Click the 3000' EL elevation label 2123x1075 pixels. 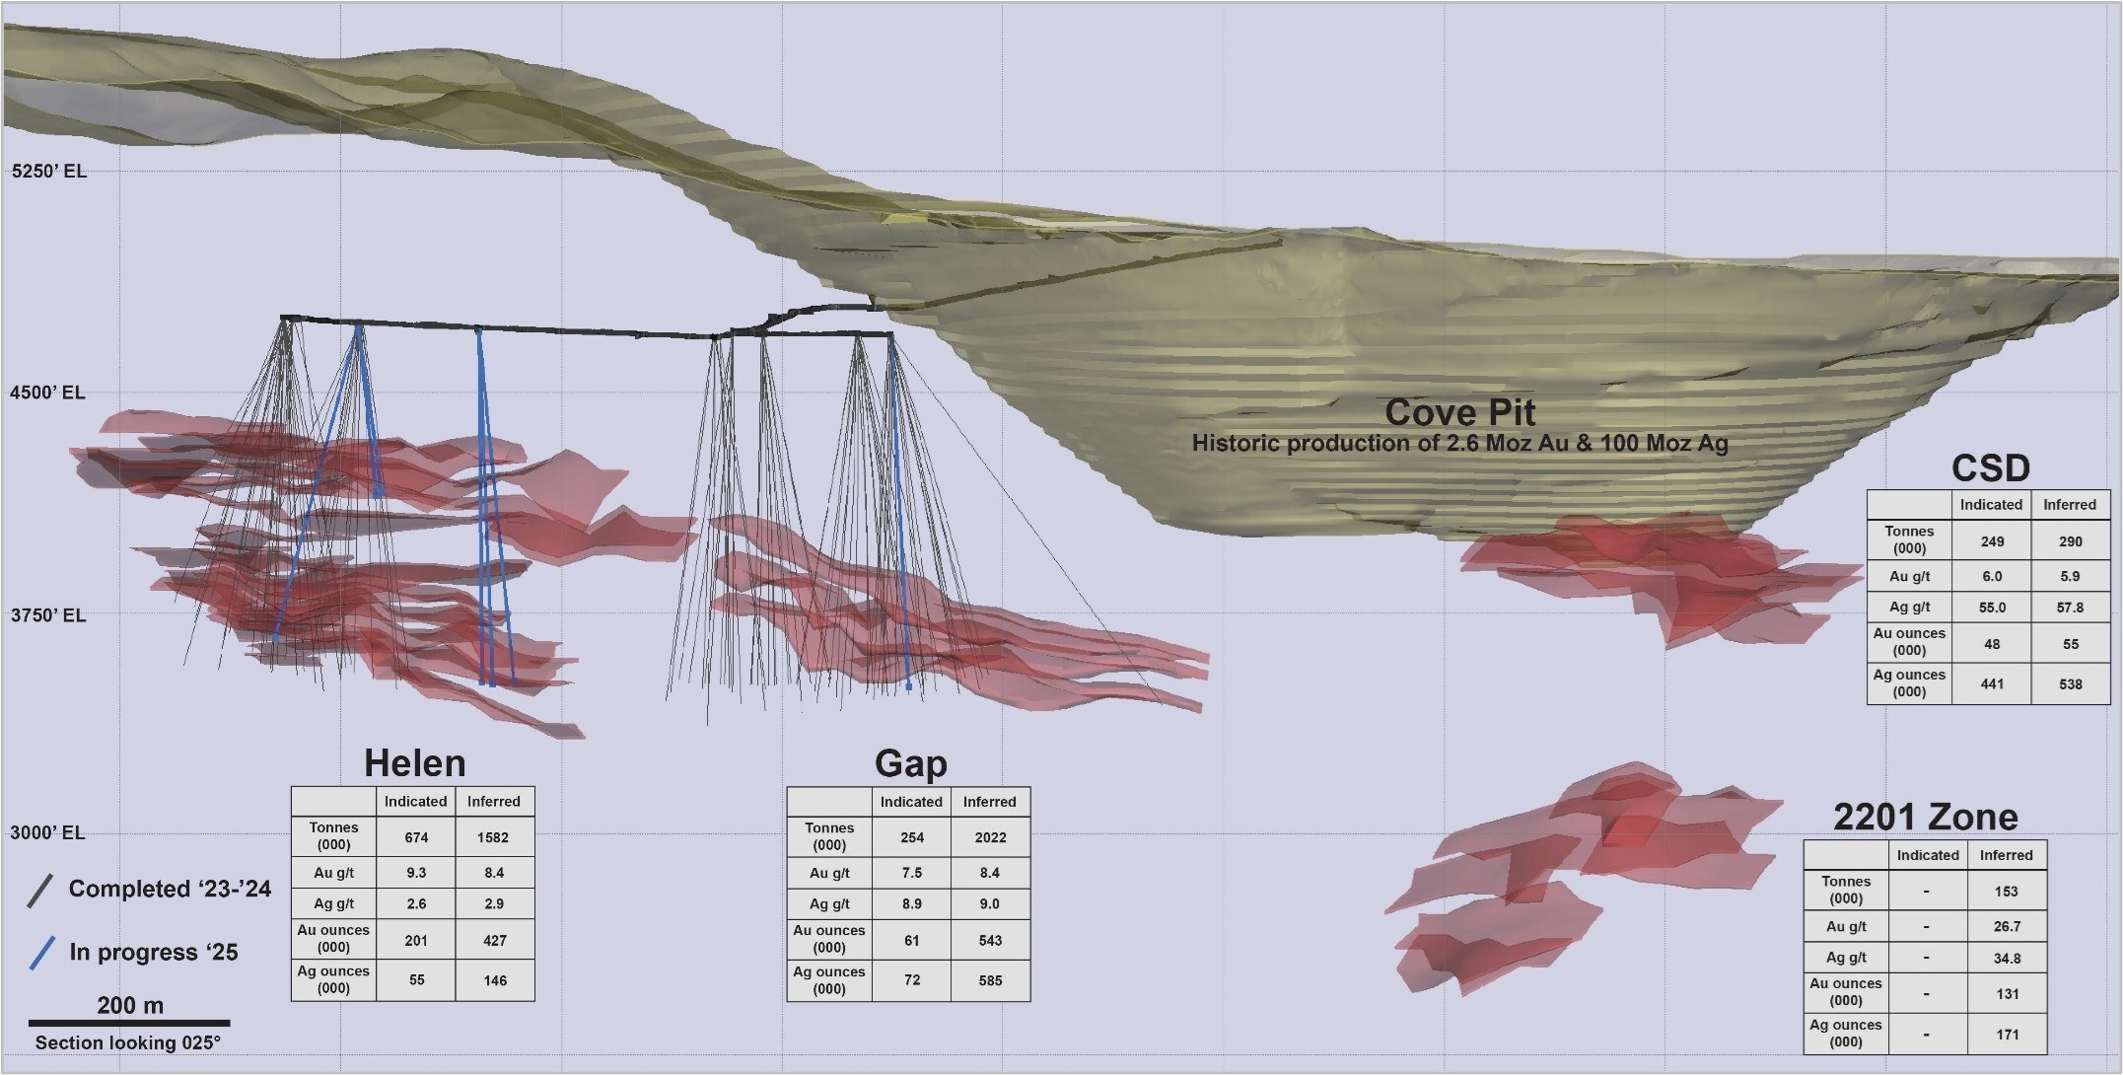[x=47, y=832]
